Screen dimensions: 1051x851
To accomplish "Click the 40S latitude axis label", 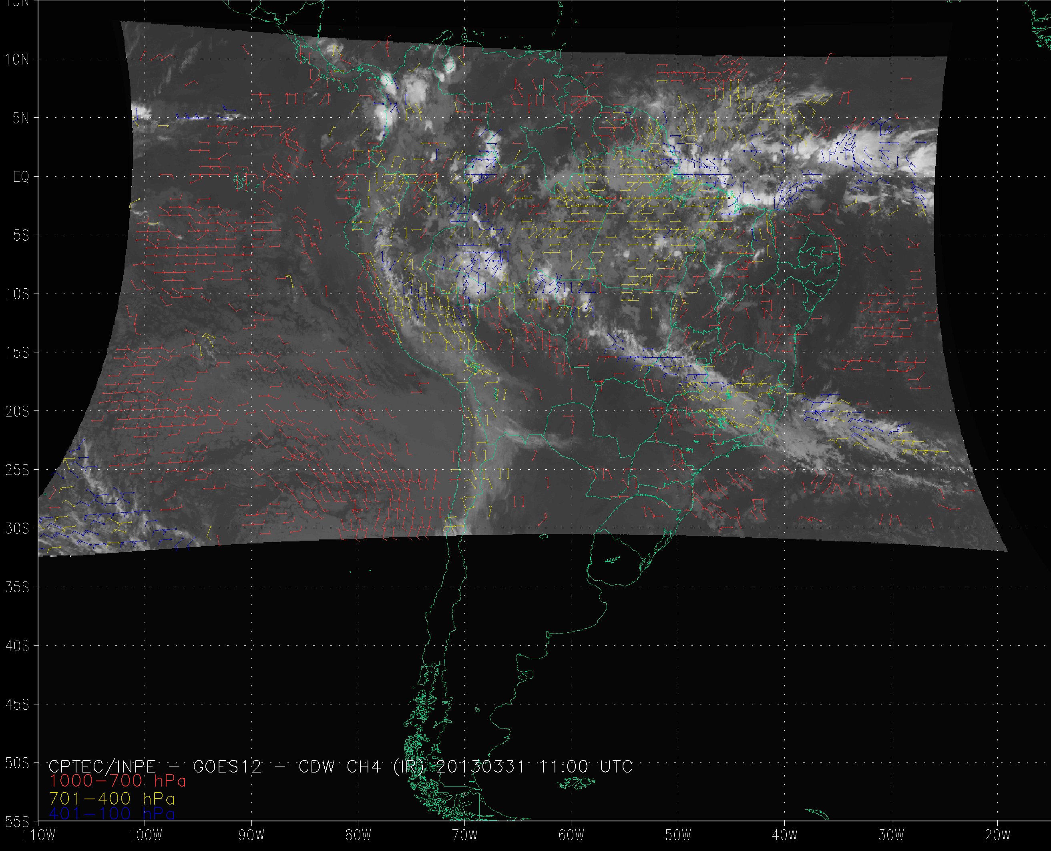I will 17,646.
